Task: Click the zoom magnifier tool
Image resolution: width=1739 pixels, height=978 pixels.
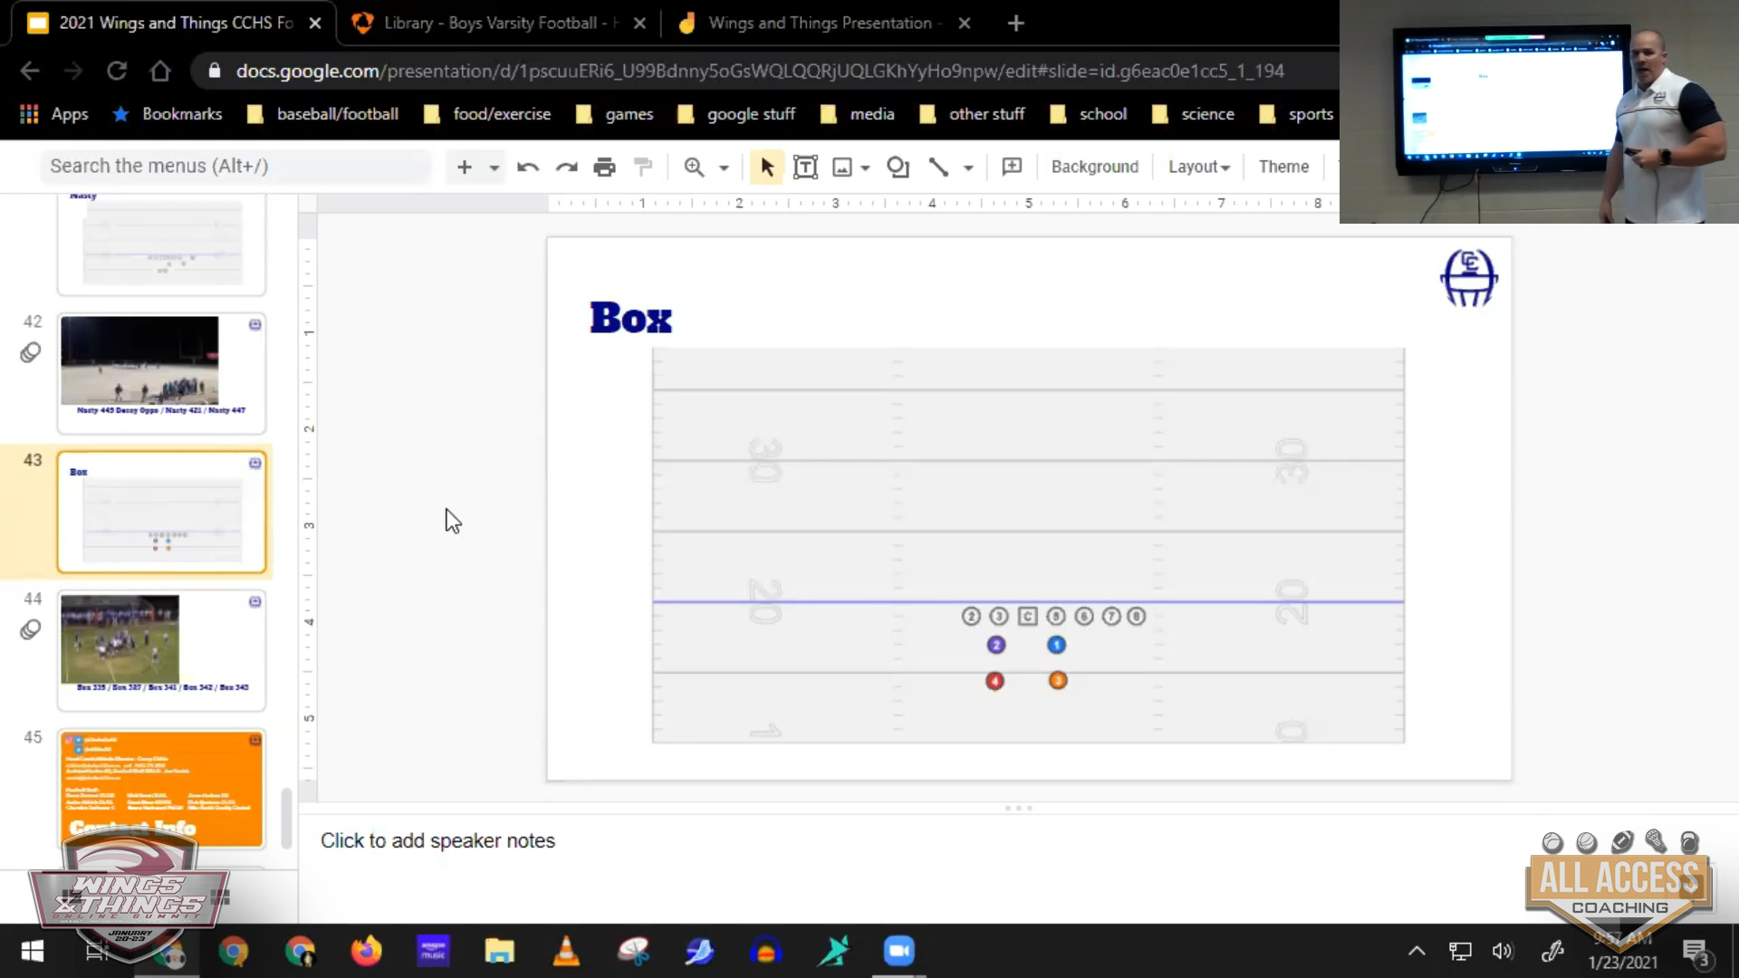Action: pos(694,167)
